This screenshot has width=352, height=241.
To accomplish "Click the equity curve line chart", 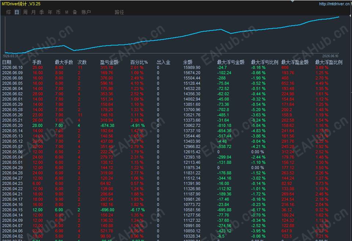I will point(172,35).
